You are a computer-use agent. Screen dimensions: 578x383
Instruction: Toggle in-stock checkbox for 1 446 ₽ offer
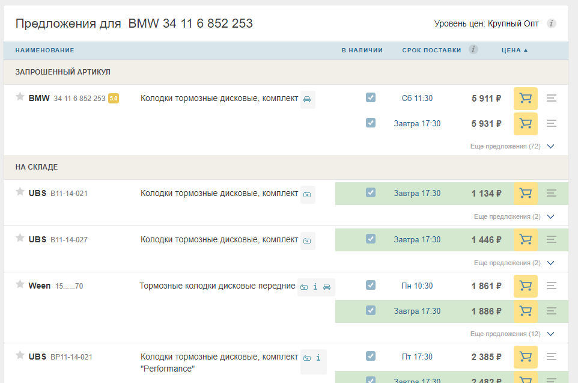(x=371, y=239)
